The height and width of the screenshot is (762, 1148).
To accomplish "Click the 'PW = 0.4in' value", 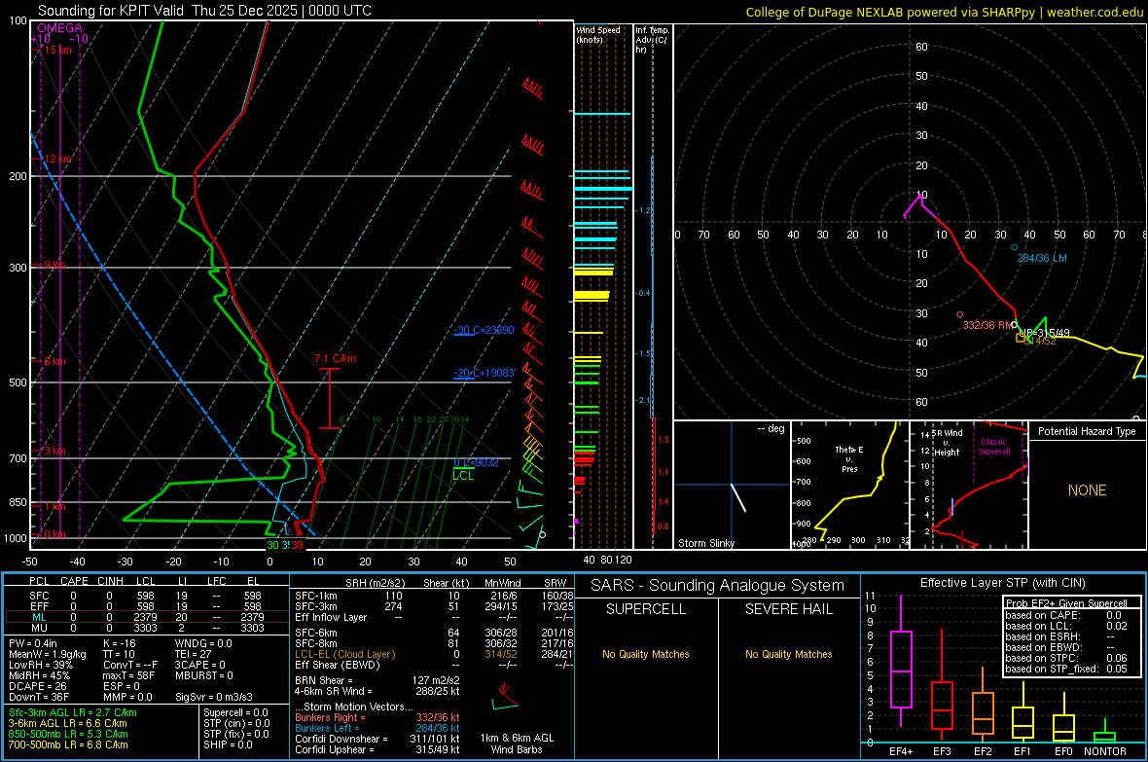I will pos(33,643).
